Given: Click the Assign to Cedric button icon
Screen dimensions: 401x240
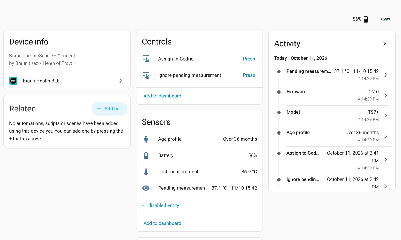Looking at the screenshot, I should [x=146, y=59].
